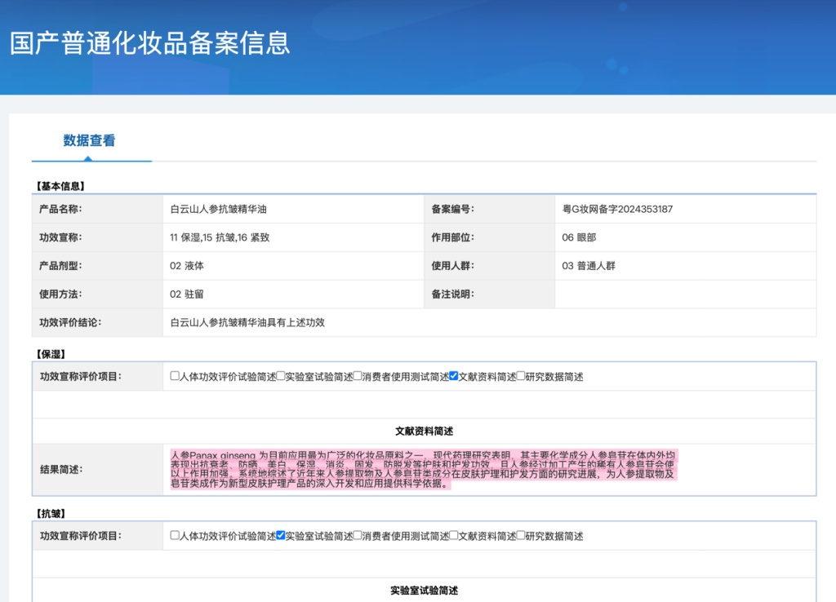This screenshot has width=836, height=602.
Task: Select the 功效评价结论 result text
Action: (247, 322)
